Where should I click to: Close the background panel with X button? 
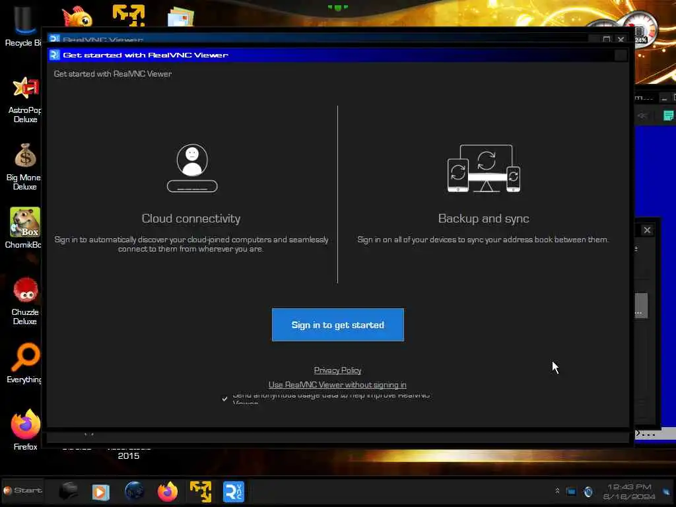click(x=647, y=230)
